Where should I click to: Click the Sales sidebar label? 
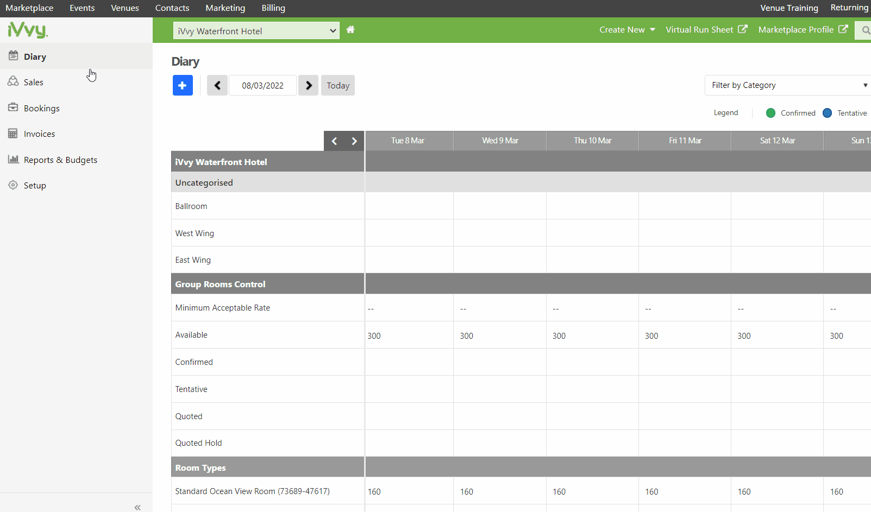[x=34, y=82]
